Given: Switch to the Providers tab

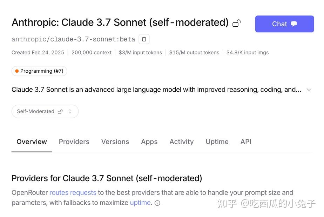Looking at the screenshot, I should click(74, 142).
